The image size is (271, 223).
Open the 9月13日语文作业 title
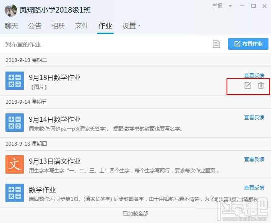coord(55,161)
